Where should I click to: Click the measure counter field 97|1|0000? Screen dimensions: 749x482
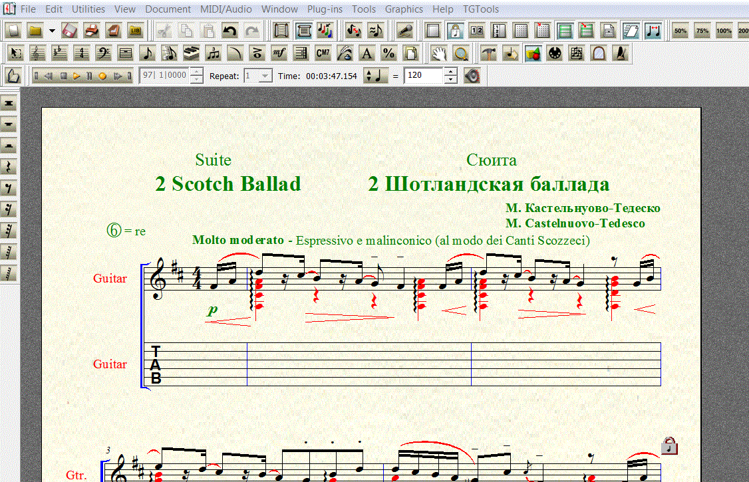coord(164,75)
